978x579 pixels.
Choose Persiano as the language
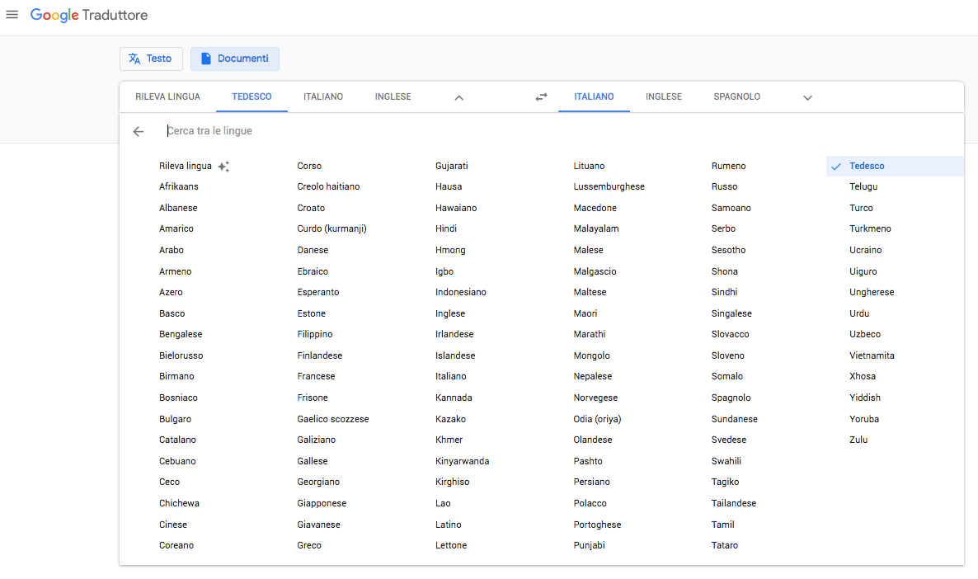[591, 482]
